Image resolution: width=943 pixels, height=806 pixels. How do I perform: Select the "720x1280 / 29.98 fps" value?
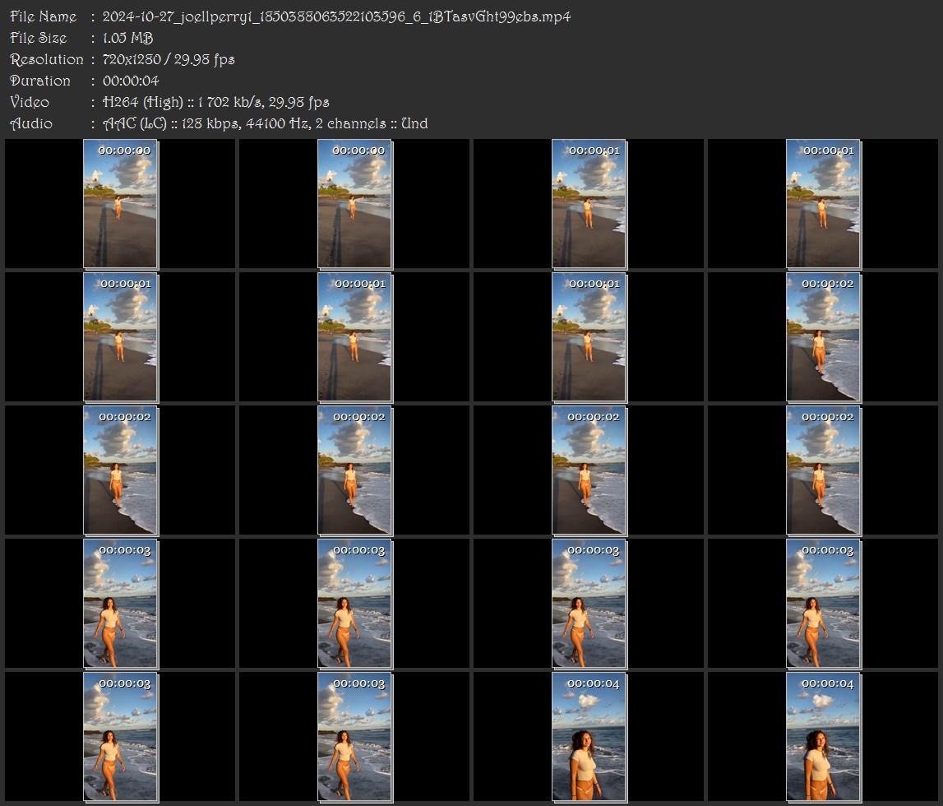tap(169, 59)
